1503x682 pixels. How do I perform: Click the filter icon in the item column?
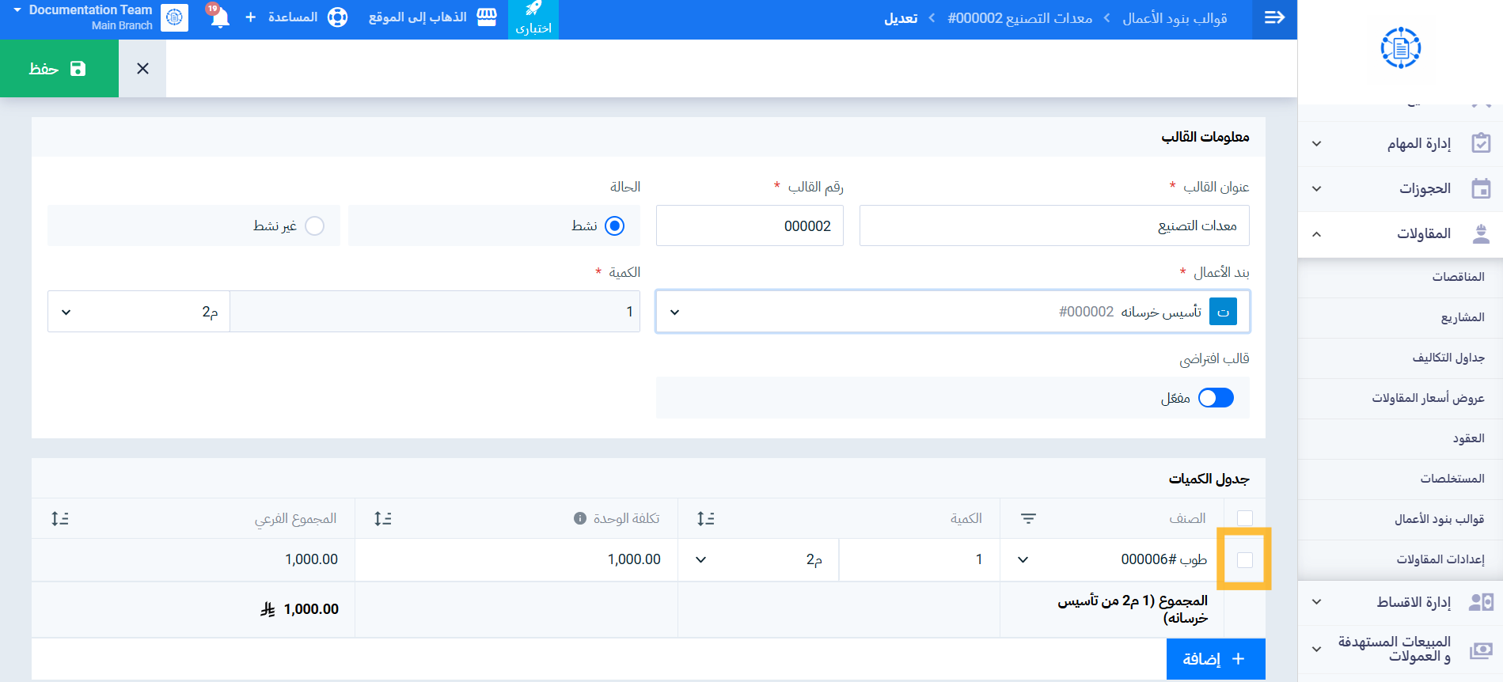pos(1028,519)
